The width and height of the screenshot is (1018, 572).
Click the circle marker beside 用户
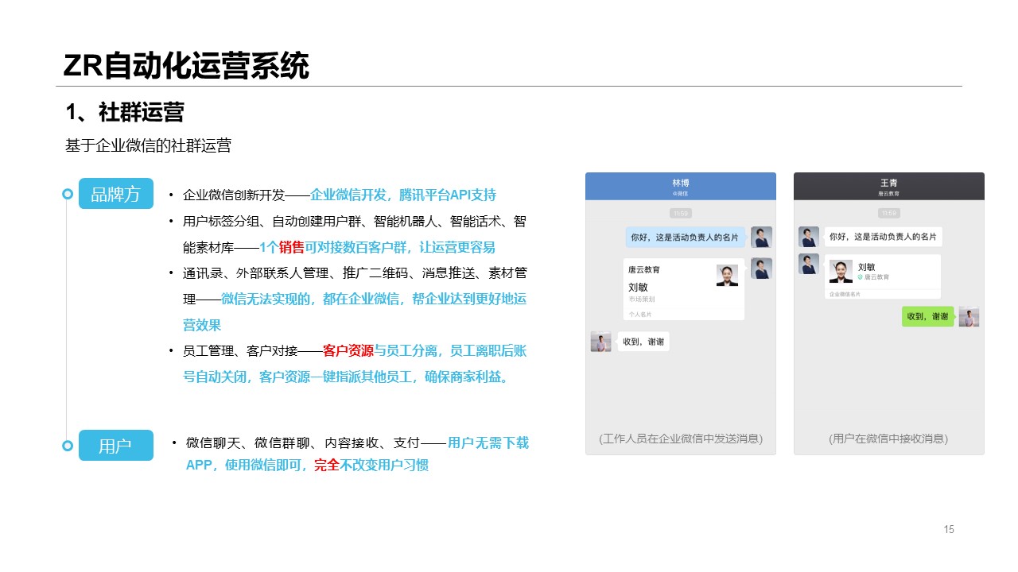pos(68,446)
